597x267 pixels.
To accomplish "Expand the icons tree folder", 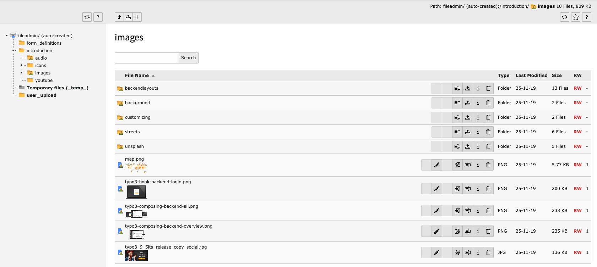I will [x=21, y=65].
